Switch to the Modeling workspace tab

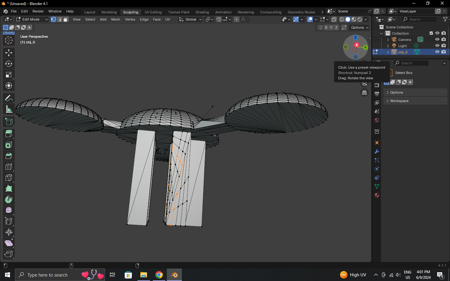coord(109,12)
